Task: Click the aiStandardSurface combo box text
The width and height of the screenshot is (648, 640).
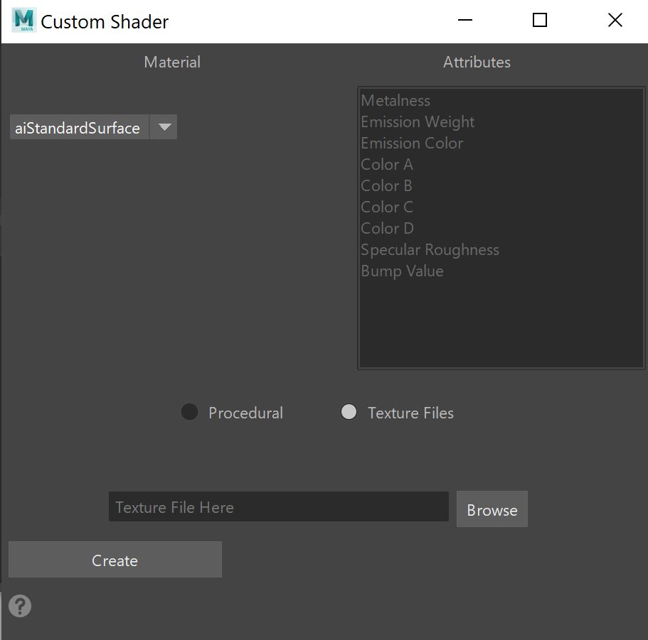Action: click(x=78, y=128)
